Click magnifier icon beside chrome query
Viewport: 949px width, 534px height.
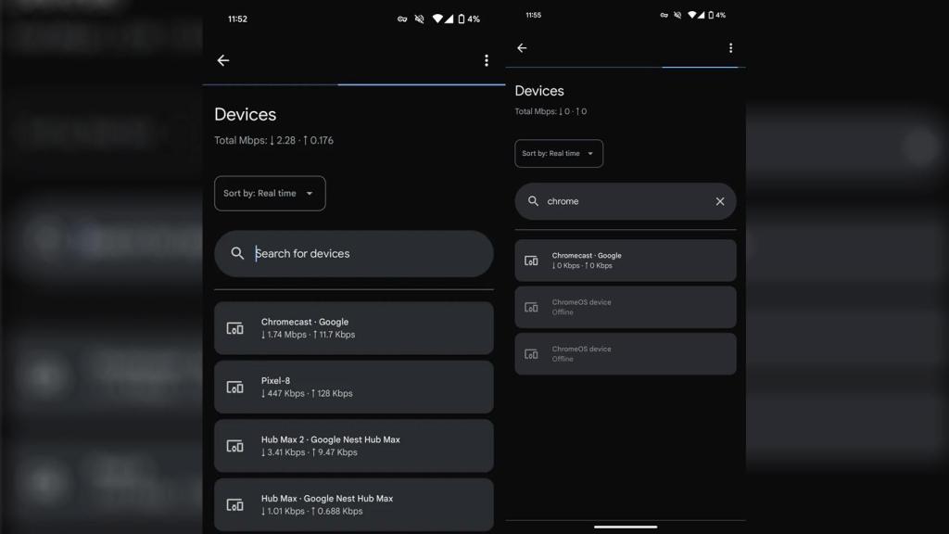[x=533, y=201]
